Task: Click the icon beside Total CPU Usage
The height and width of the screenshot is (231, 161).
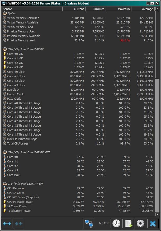Action: (5, 143)
